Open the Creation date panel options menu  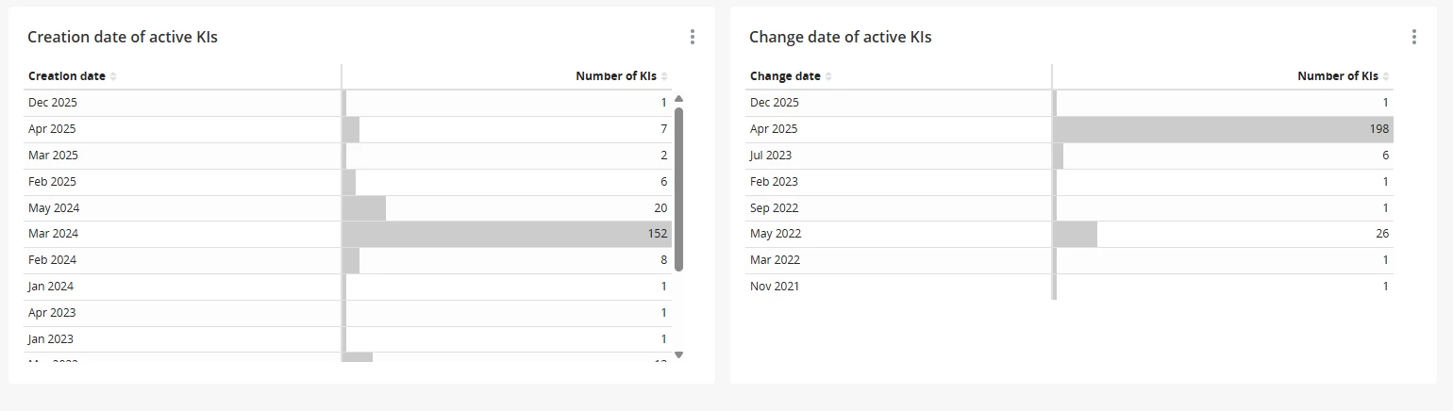point(693,37)
